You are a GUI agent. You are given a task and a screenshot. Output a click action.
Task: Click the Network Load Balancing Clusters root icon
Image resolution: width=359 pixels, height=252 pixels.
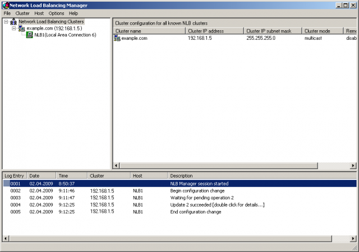[13, 22]
